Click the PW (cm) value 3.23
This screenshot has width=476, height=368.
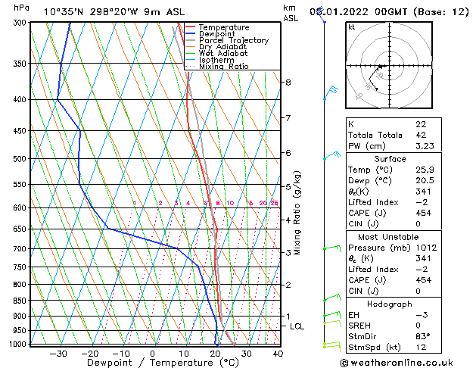tap(425, 146)
